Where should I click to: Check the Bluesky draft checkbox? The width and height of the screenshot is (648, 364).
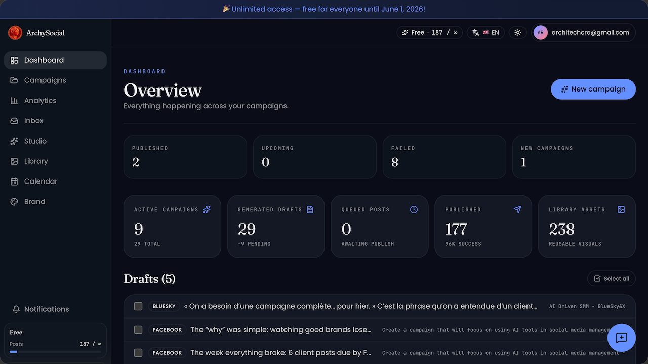(138, 306)
